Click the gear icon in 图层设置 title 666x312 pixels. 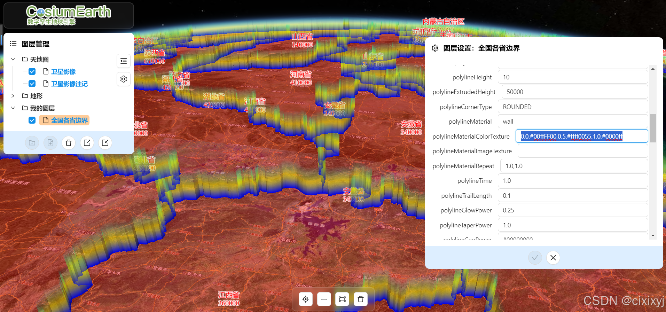click(435, 48)
